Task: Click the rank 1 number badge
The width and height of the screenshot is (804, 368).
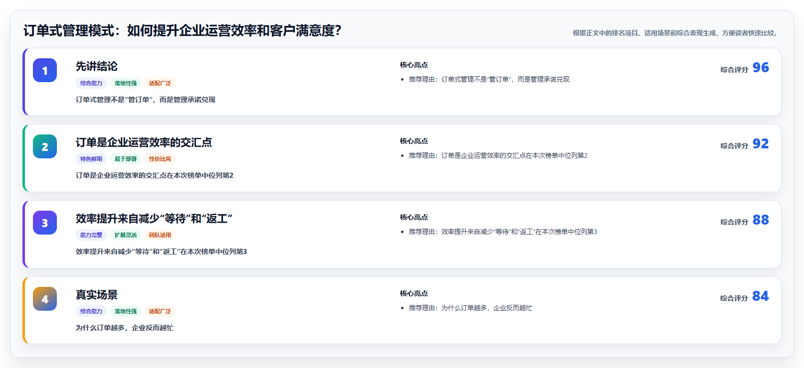Action: tap(45, 70)
